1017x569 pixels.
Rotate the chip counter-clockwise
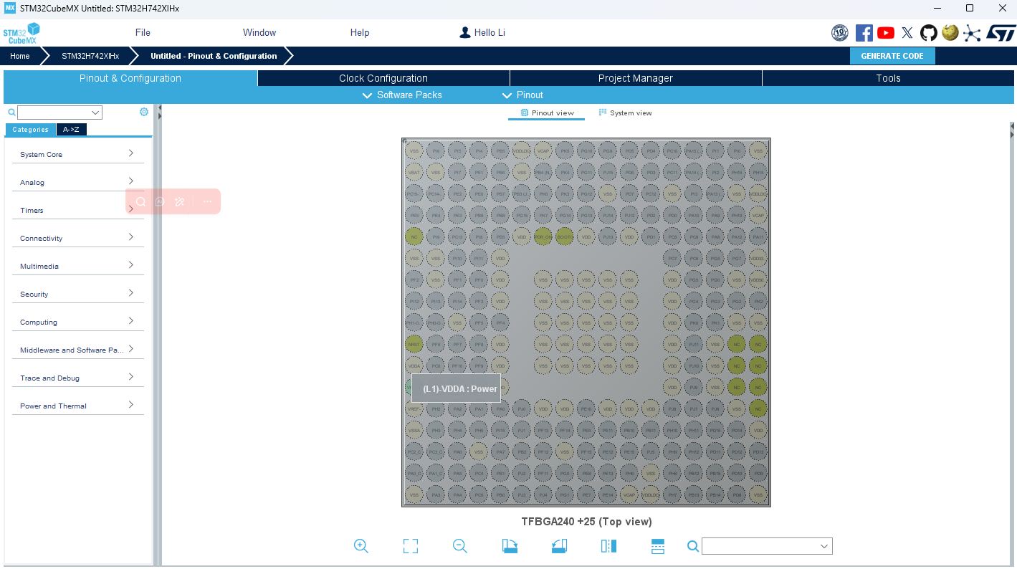(559, 546)
